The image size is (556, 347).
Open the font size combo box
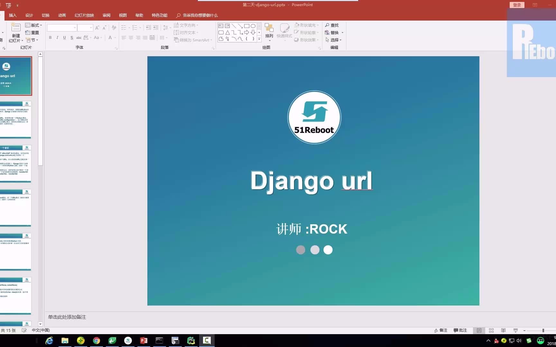click(x=85, y=28)
